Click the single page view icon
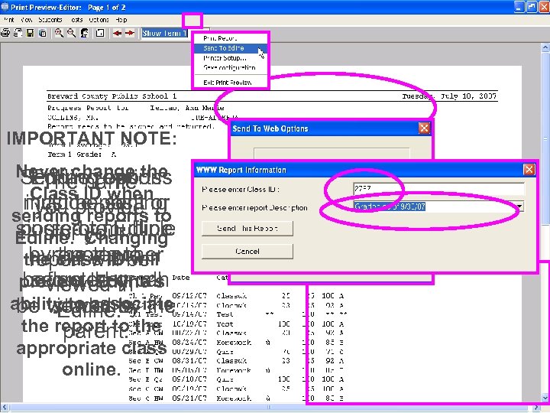The image size is (550, 413). pyautogui.click(x=100, y=33)
